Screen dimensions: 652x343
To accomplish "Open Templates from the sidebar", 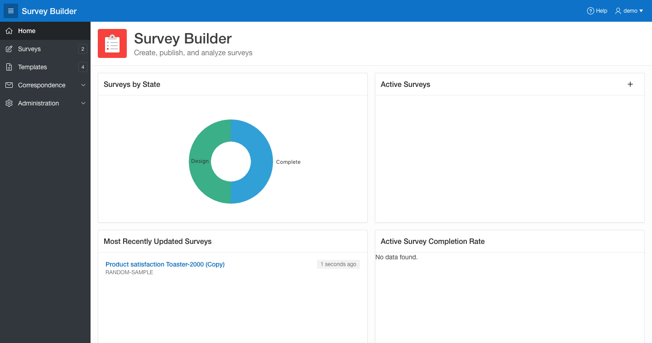I will [33, 67].
